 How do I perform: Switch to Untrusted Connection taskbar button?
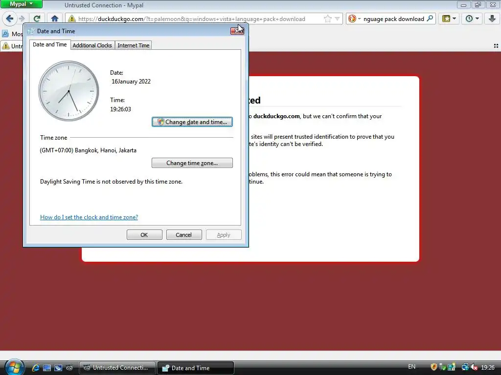click(117, 368)
